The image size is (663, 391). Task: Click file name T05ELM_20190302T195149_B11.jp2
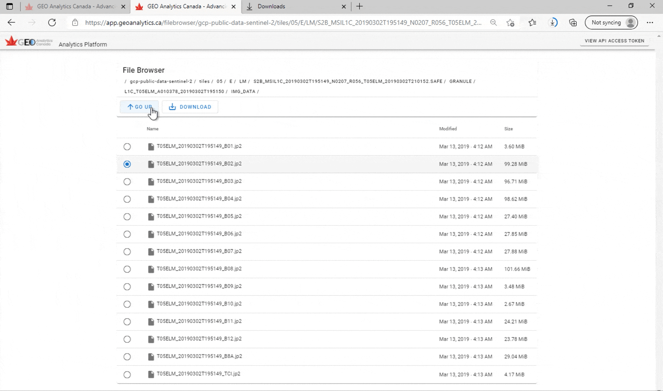click(199, 321)
